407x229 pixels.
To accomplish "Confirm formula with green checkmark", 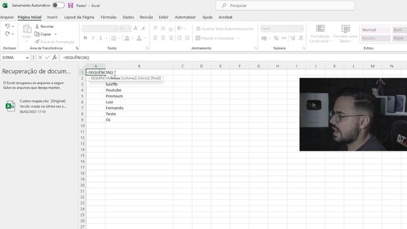I will pyautogui.click(x=47, y=57).
